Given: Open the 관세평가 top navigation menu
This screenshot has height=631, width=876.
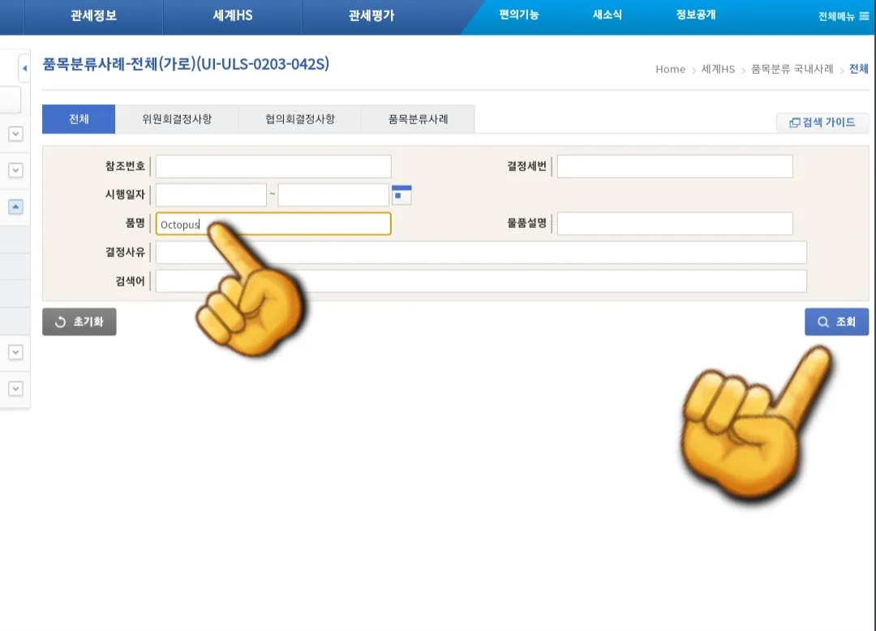Looking at the screenshot, I should (371, 16).
